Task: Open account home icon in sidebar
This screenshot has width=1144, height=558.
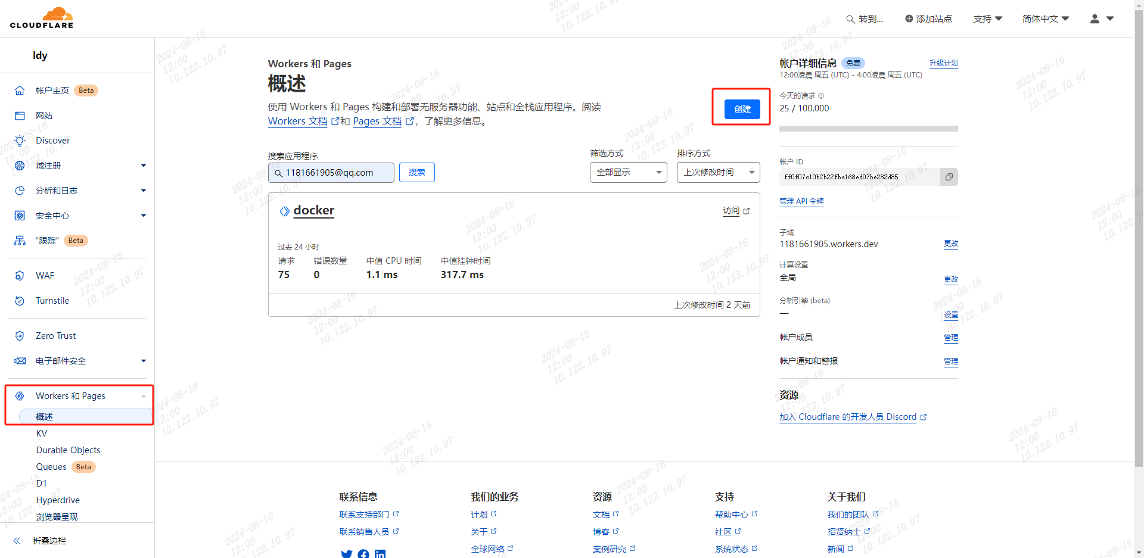Action: pyautogui.click(x=20, y=91)
